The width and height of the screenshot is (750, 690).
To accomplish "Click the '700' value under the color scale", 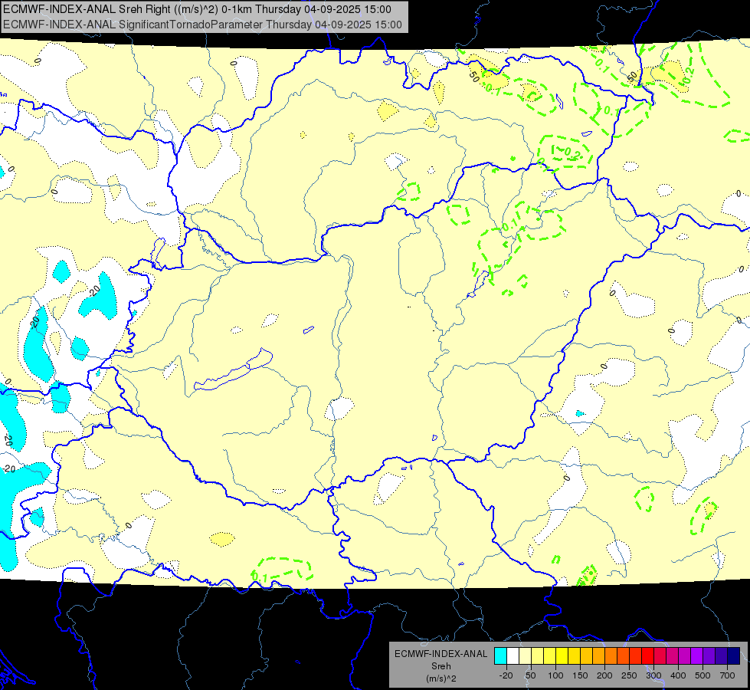I will 727,675.
